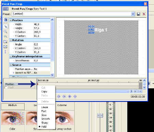This screenshot has height=132, width=154.
Task: Click Y Center value under Position
Action: pyautogui.click(x=37, y=36)
